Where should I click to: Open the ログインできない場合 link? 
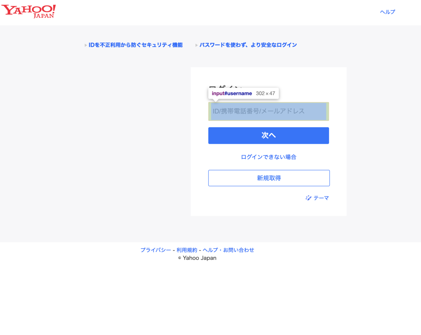(269, 157)
